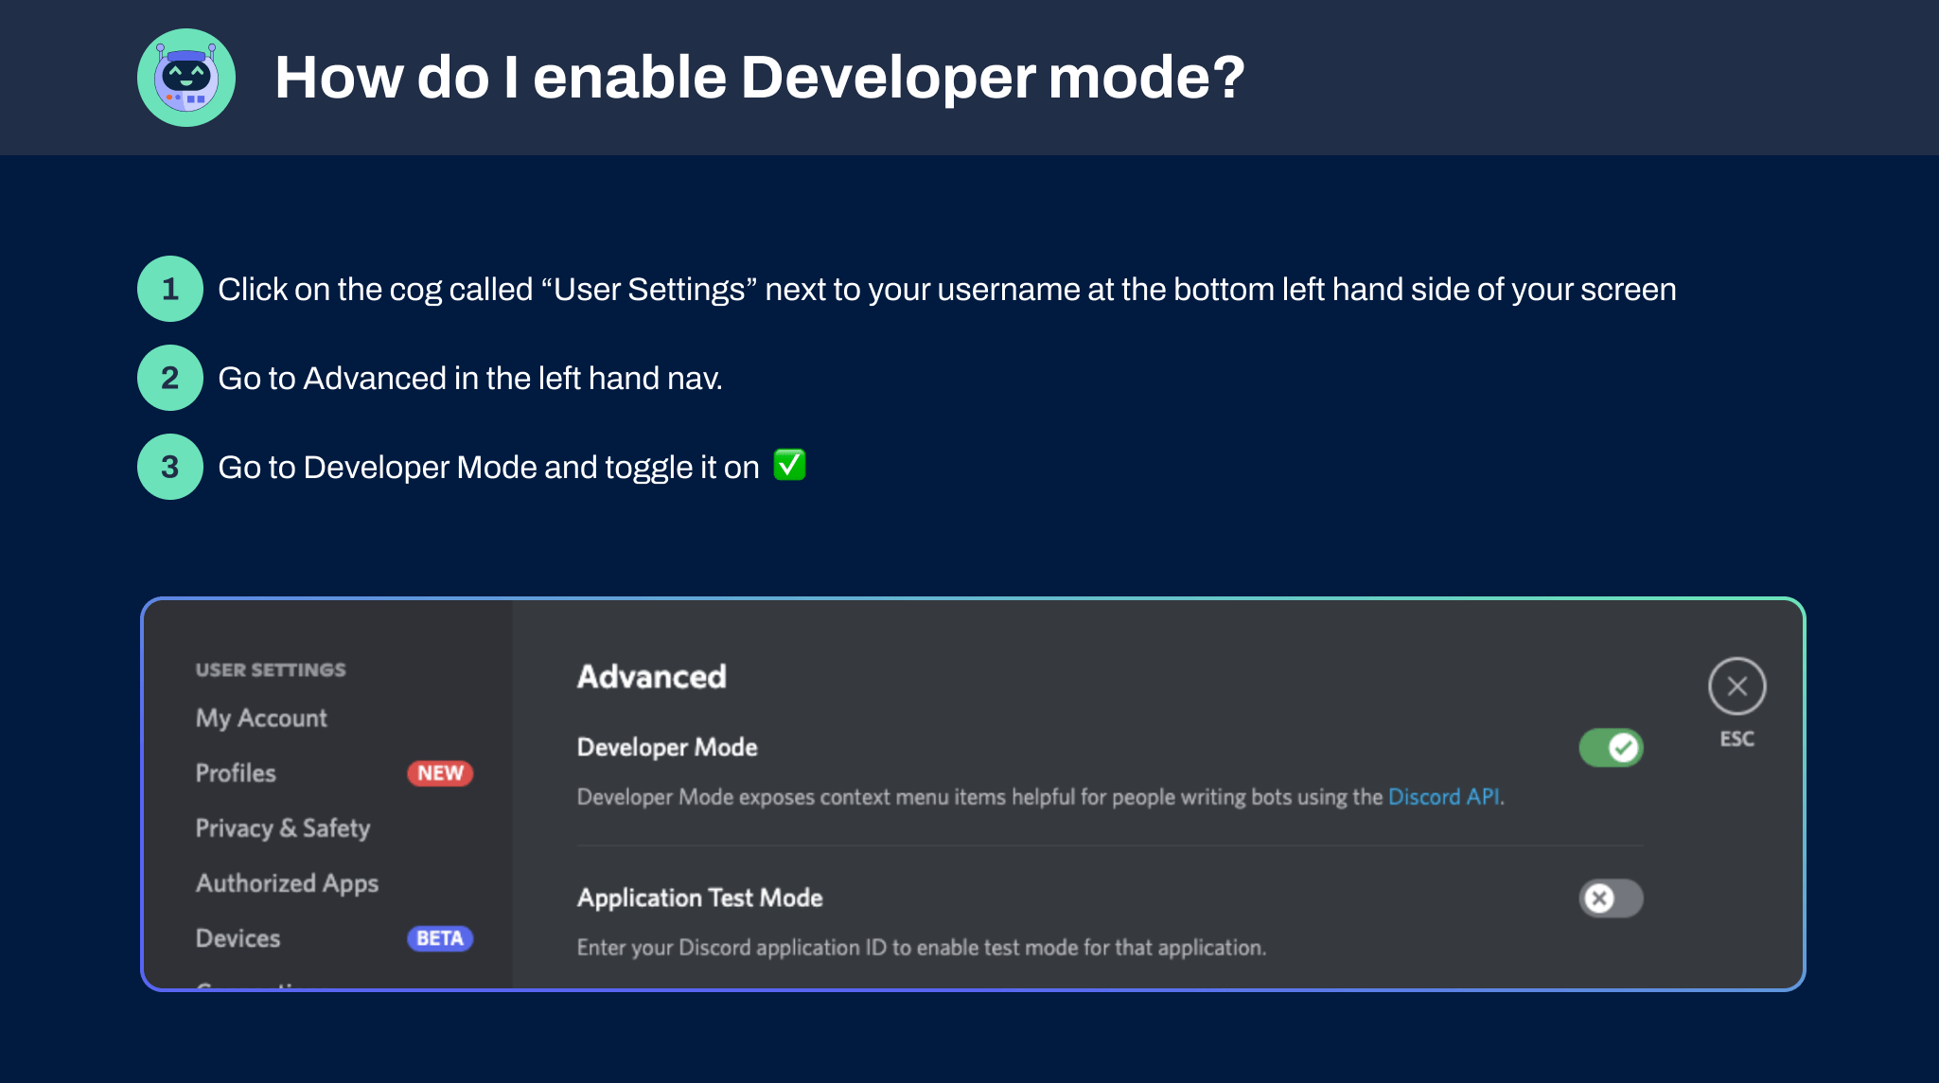Click the NEW badge beside Profiles
Viewport: 1939px width, 1083px height.
[440, 773]
